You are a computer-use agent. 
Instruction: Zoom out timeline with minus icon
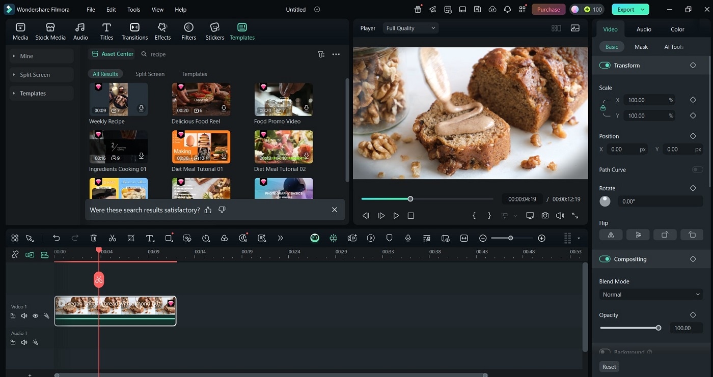click(483, 238)
